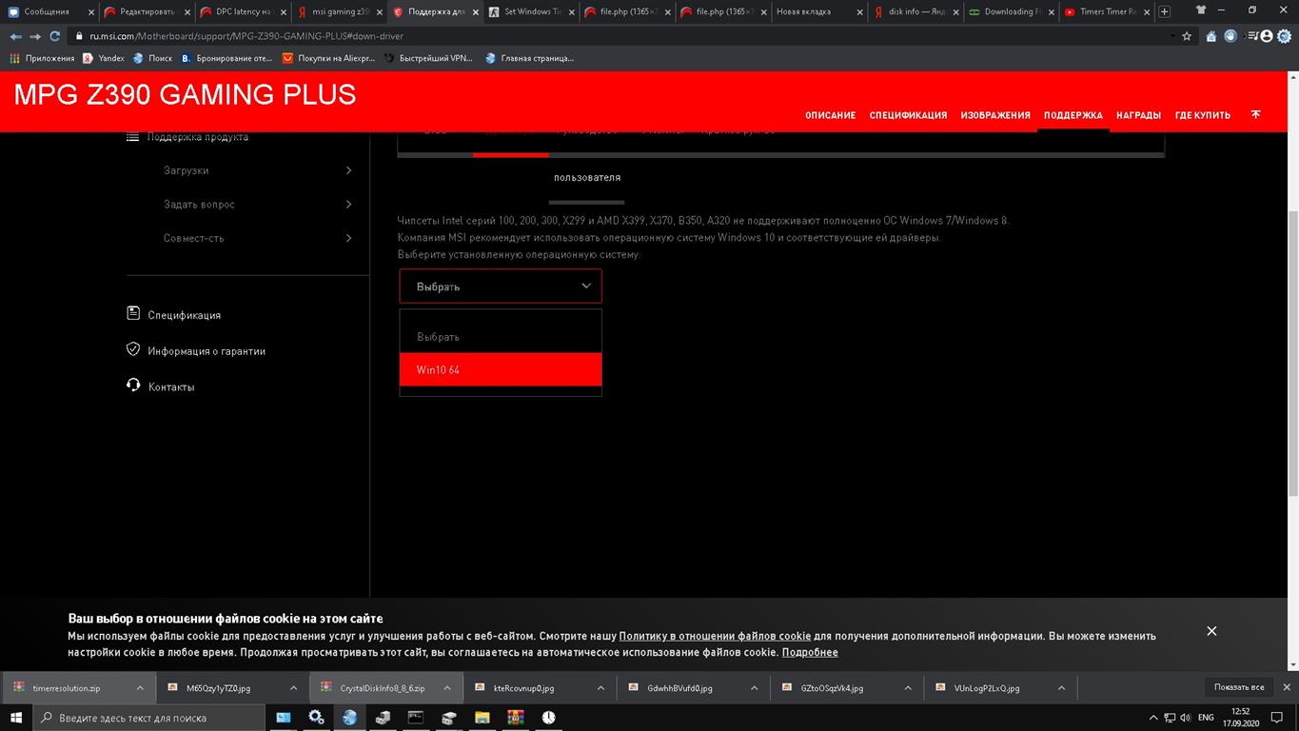Open the WinRAR icon in the taskbar
This screenshot has height=731, width=1299.
click(515, 717)
